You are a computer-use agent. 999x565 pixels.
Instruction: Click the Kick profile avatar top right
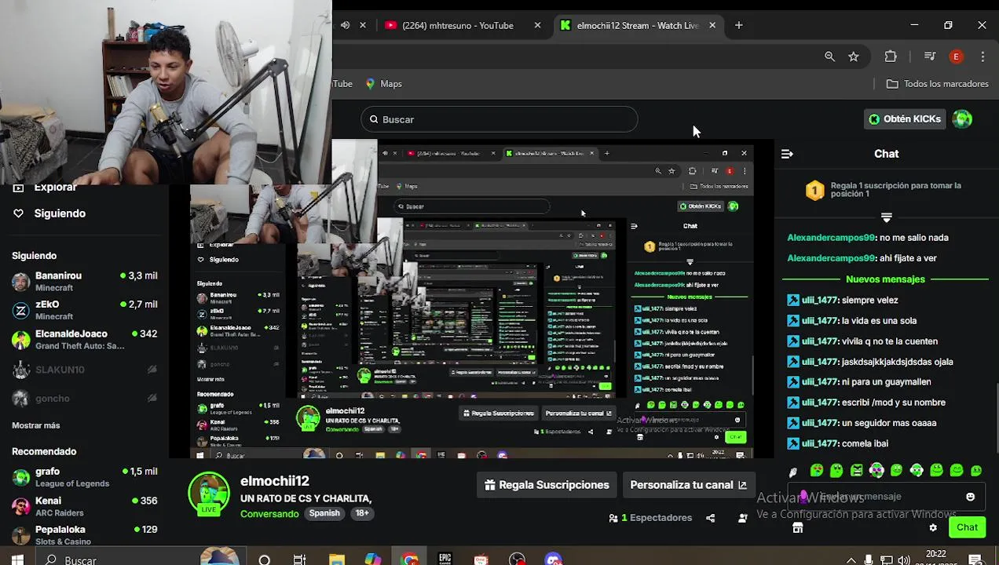(962, 119)
